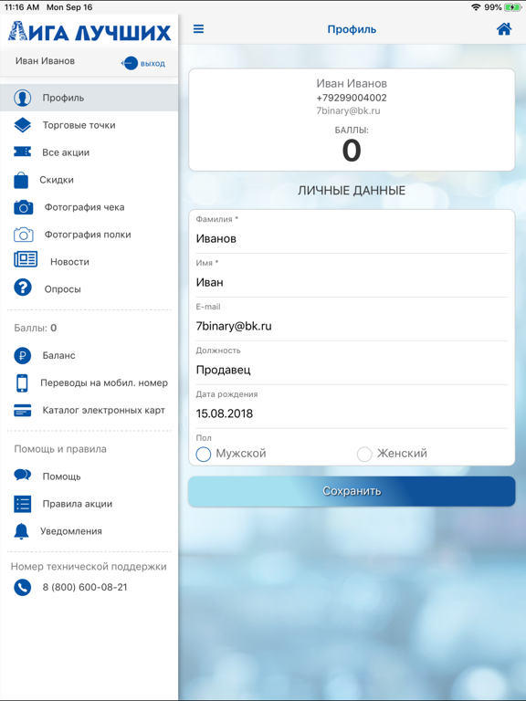Click the Все акции ticket icon
The height and width of the screenshot is (701, 526).
pyautogui.click(x=22, y=152)
